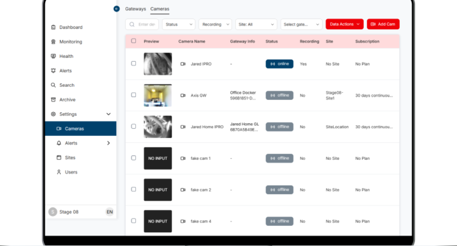The width and height of the screenshot is (457, 246).
Task: Click the Health monitor icon
Action: [53, 56]
